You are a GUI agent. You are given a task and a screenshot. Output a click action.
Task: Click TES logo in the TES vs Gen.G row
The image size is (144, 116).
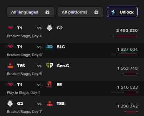pos(10,66)
